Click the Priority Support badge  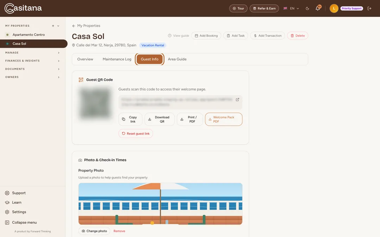(x=351, y=8)
